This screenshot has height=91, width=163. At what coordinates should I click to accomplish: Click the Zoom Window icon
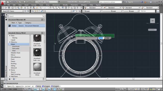(56, 8)
